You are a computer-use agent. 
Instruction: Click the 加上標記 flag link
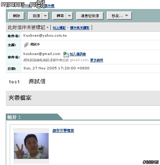tap(59, 28)
